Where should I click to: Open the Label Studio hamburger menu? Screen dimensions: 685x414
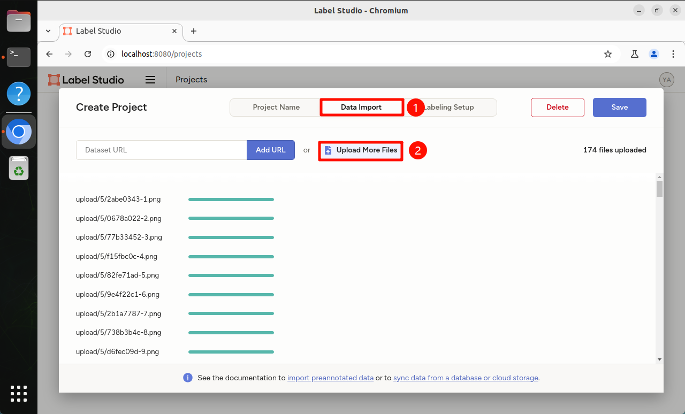tap(150, 80)
